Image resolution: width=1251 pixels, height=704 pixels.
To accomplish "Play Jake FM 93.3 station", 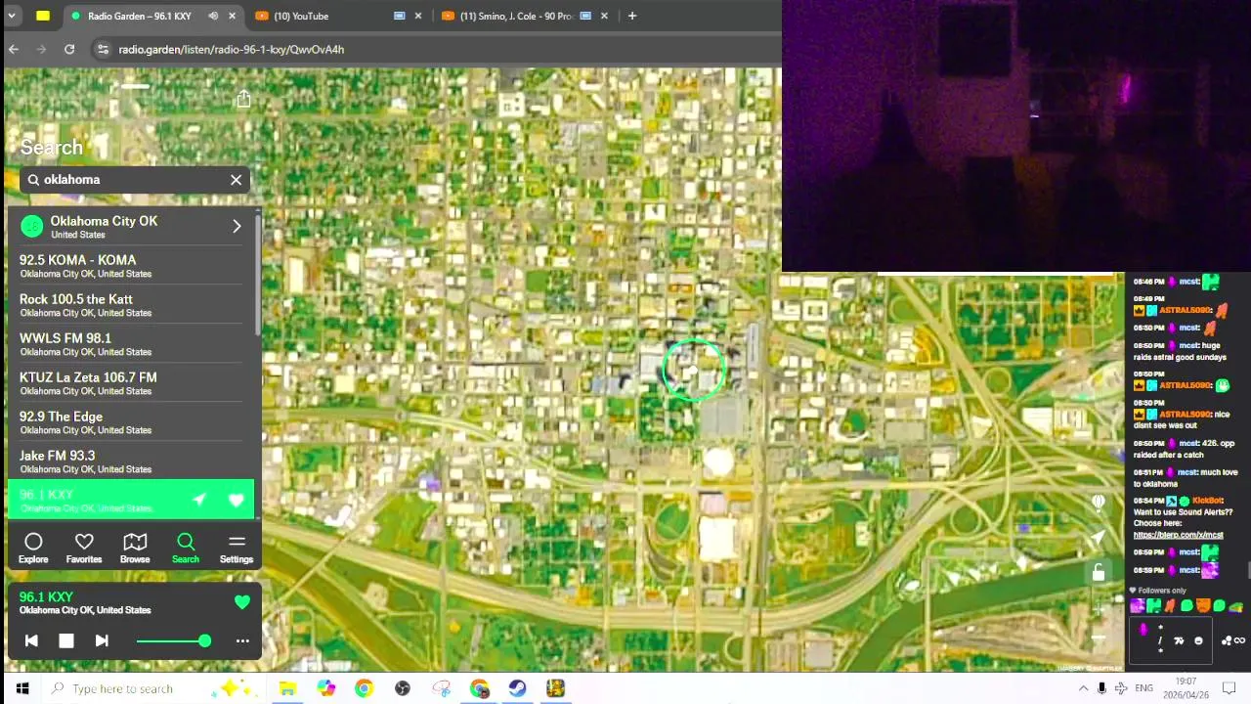I will coord(131,462).
